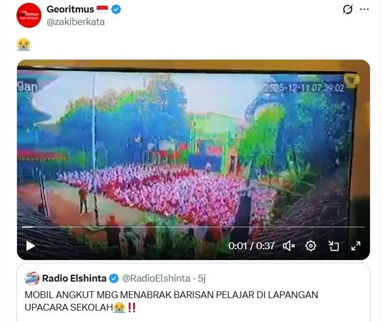The height and width of the screenshot is (322, 383).
Task: Open the quoted post timestamp 5j
Action: (x=202, y=278)
